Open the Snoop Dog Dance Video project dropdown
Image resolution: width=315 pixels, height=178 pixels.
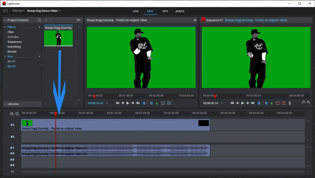(x=44, y=11)
